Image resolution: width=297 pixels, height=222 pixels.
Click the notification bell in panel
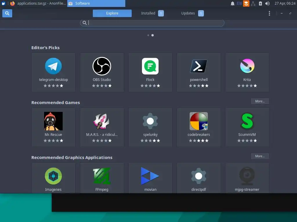click(x=232, y=3)
